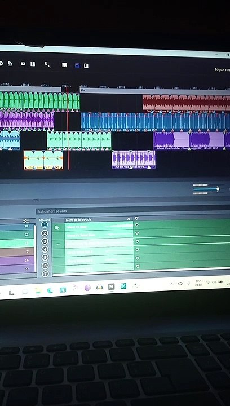
Task: Click the instrument icon in the first loop row
Action: click(x=57, y=227)
